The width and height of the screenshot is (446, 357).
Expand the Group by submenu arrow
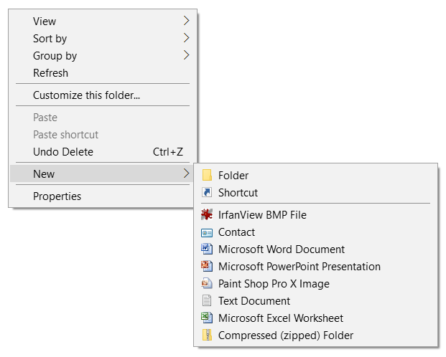click(186, 55)
